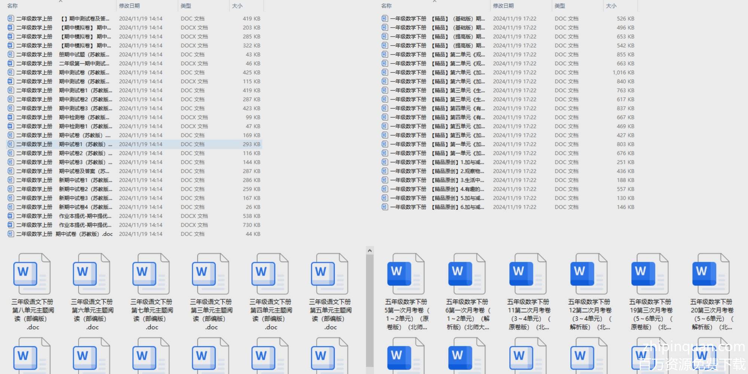The image size is (748, 374).
Task: Sort 二年级数学上册 list by 修改日期 column header
Action: tap(129, 6)
